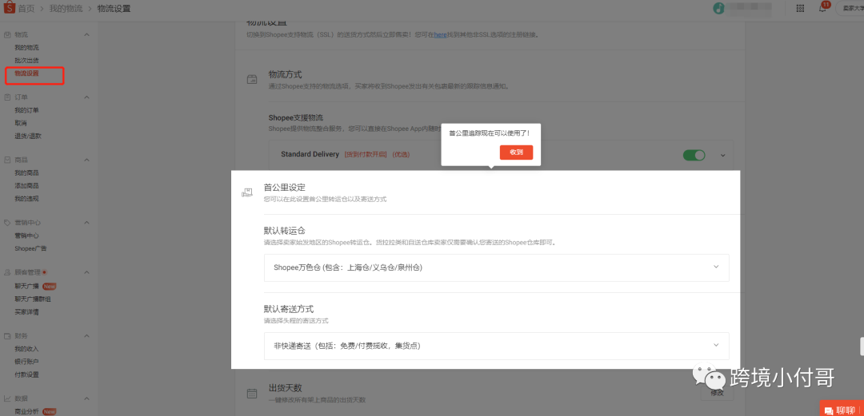Open 我的违规 in the sidebar
This screenshot has width=864, height=416.
coord(26,199)
